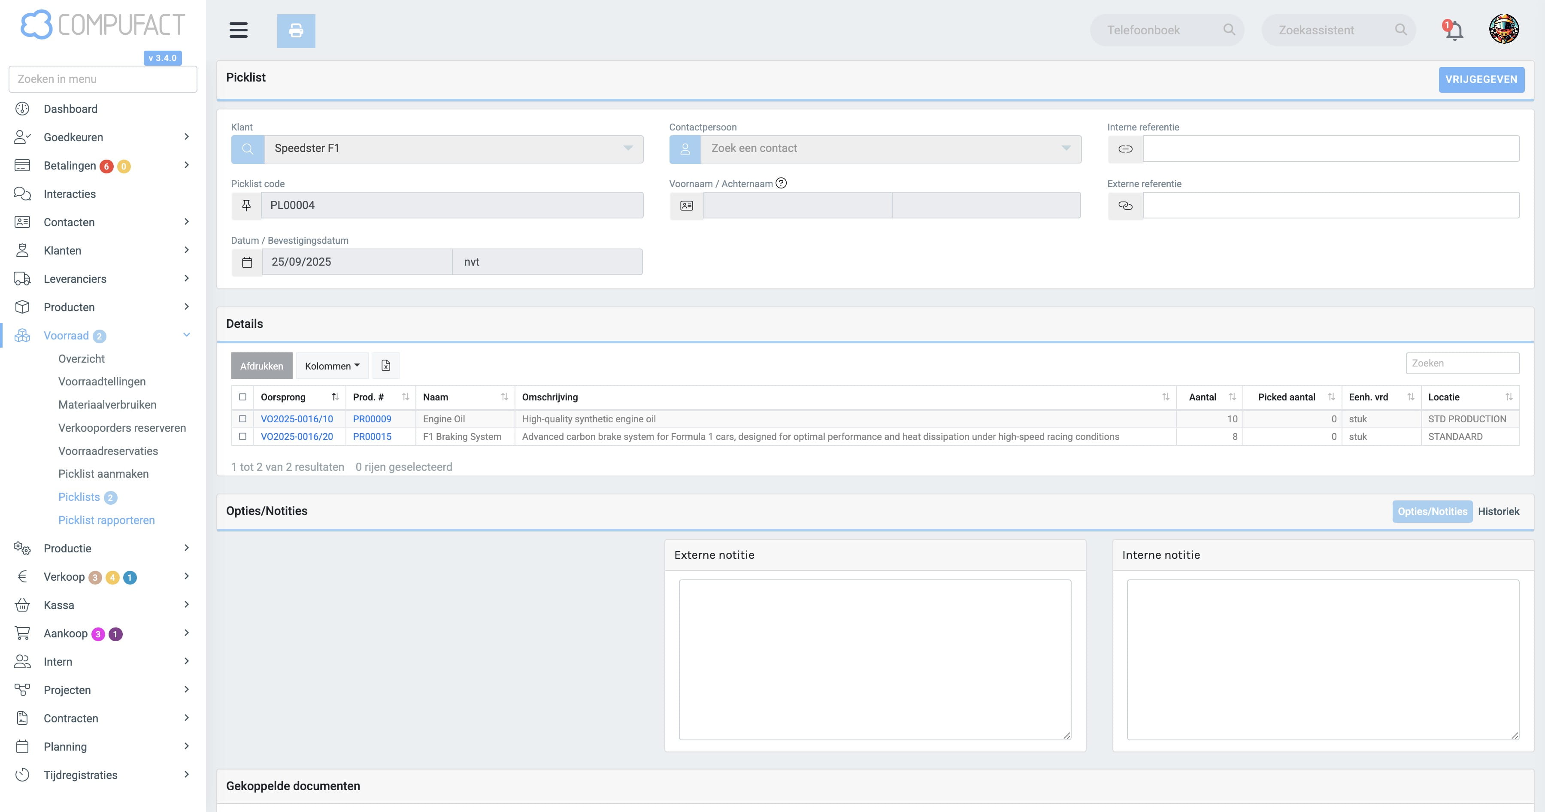1545x812 pixels.
Task: Click the calendar icon beside the date
Action: [247, 262]
